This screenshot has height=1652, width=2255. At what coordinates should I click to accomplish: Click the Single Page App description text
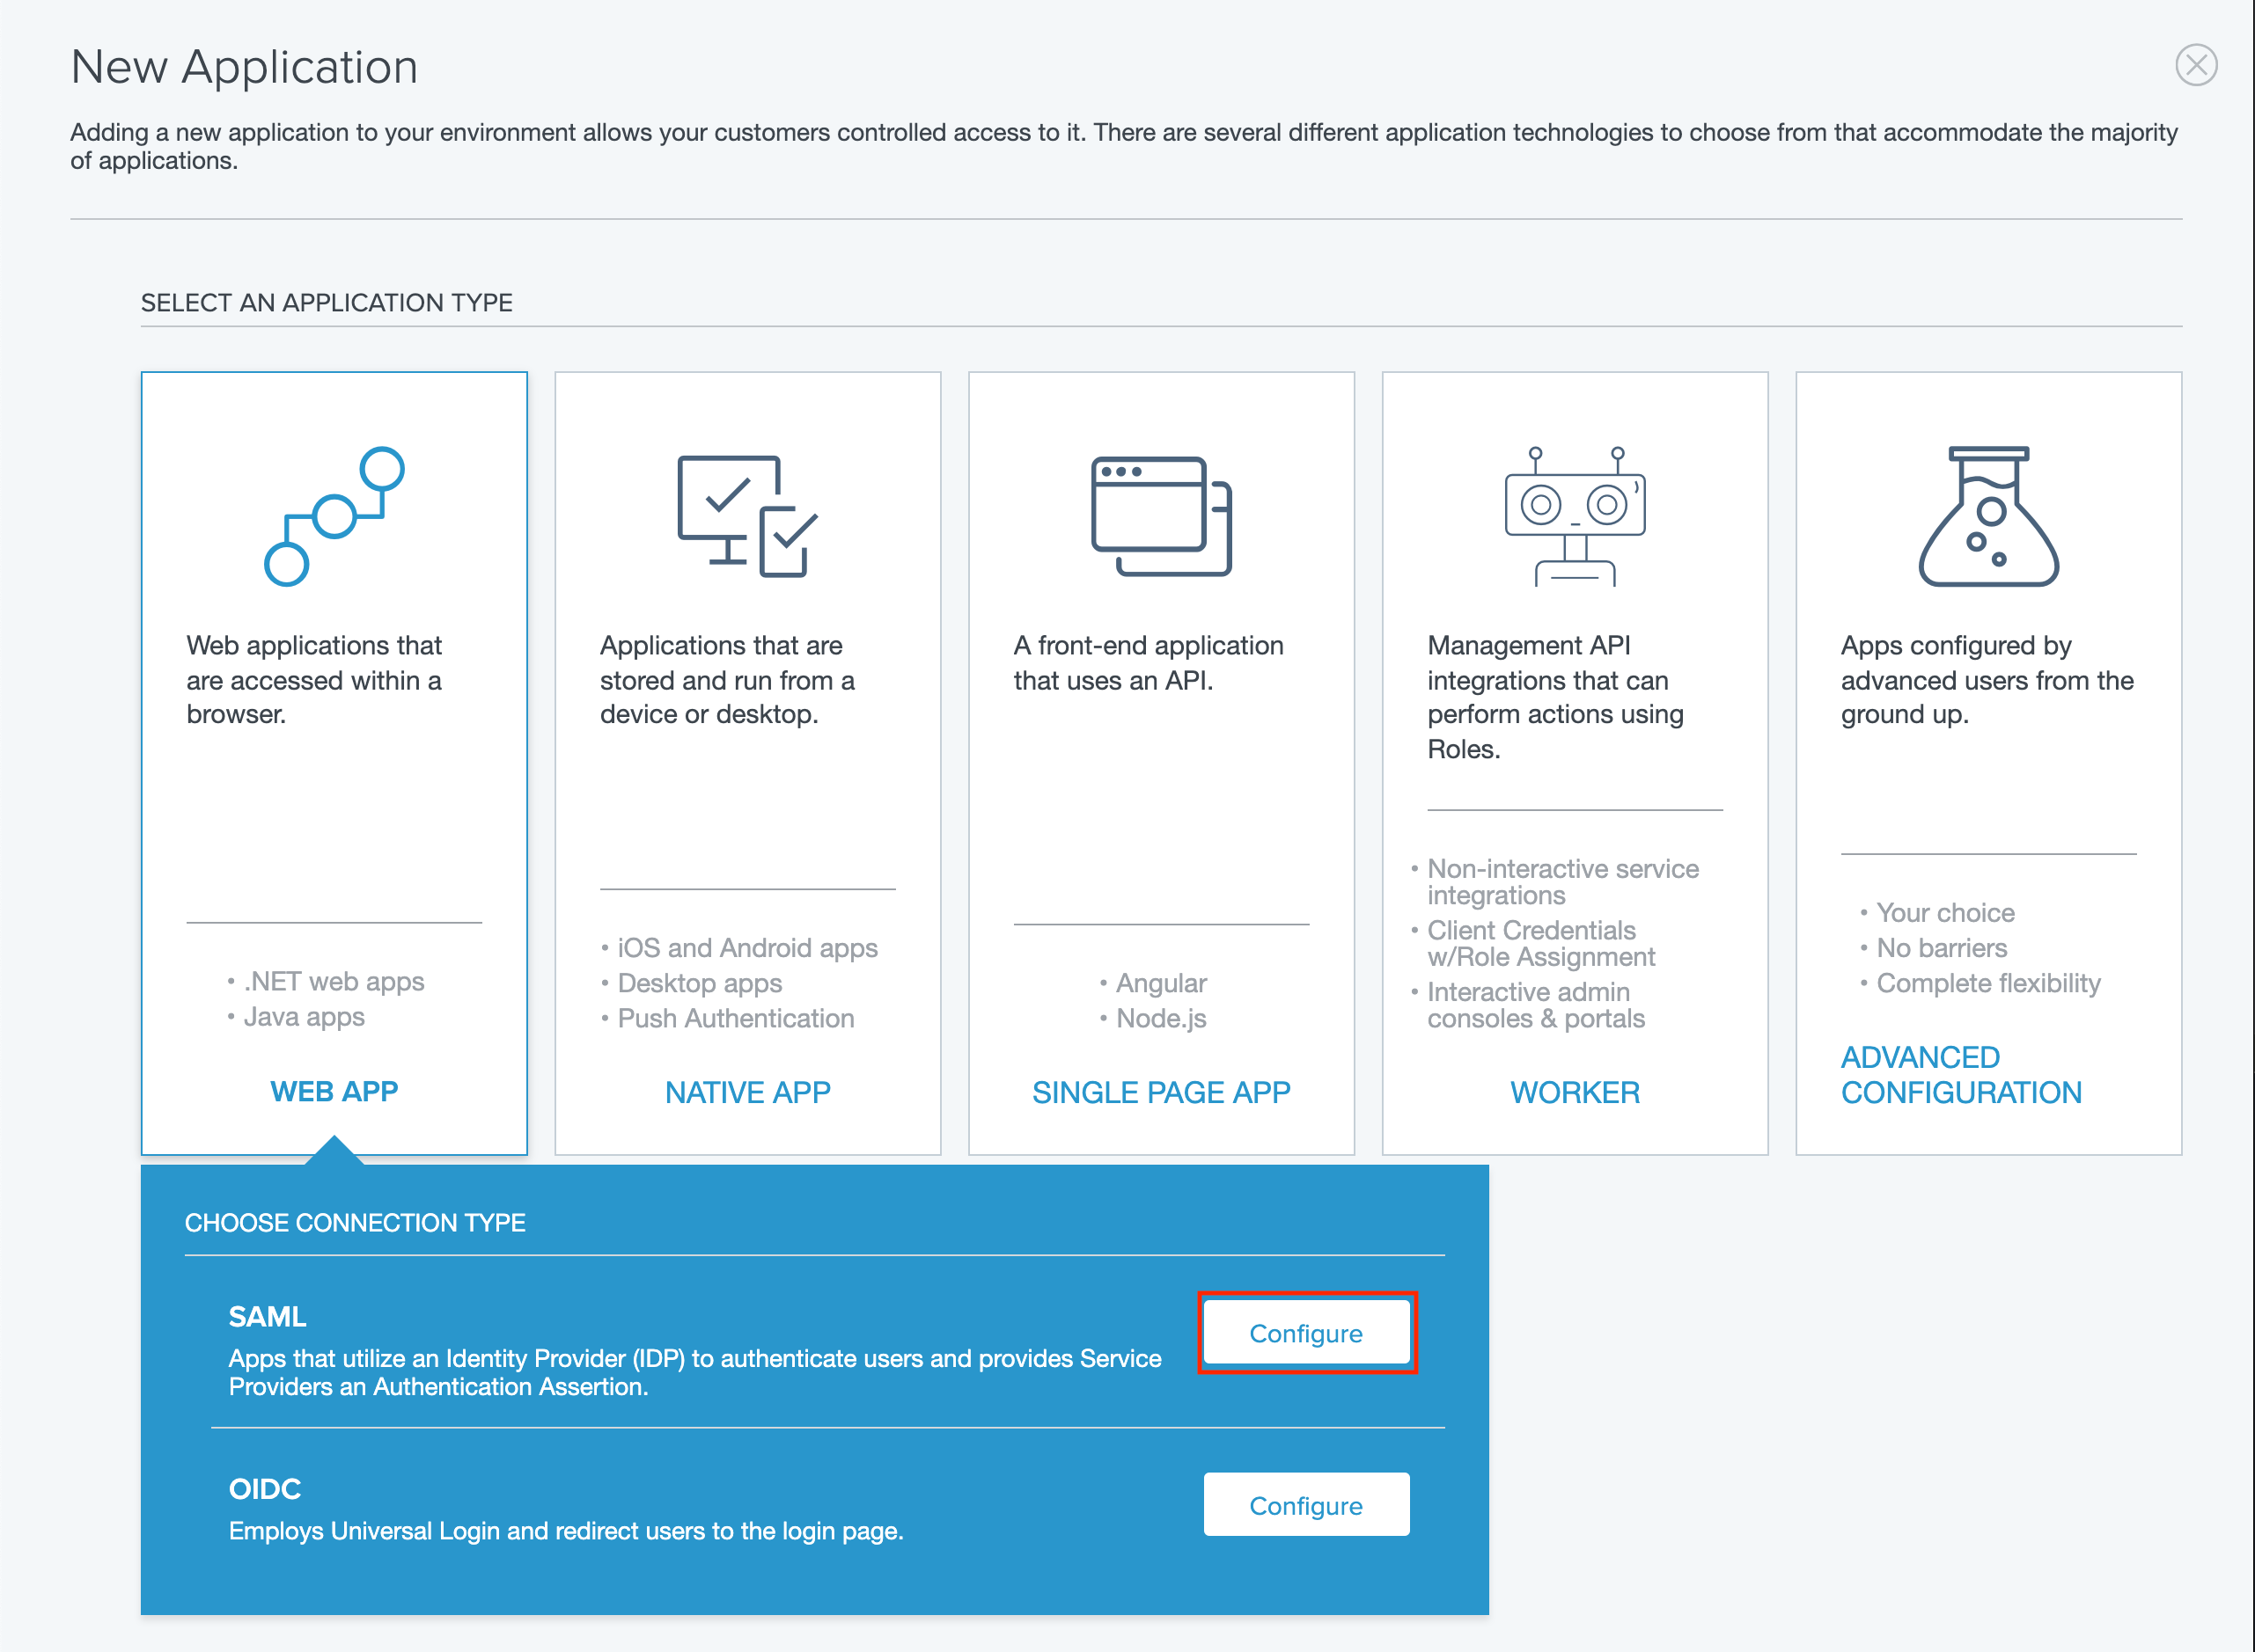[x=1148, y=663]
